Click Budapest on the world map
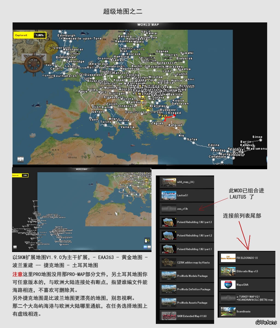The height and width of the screenshot is (328, 280). click(168, 110)
